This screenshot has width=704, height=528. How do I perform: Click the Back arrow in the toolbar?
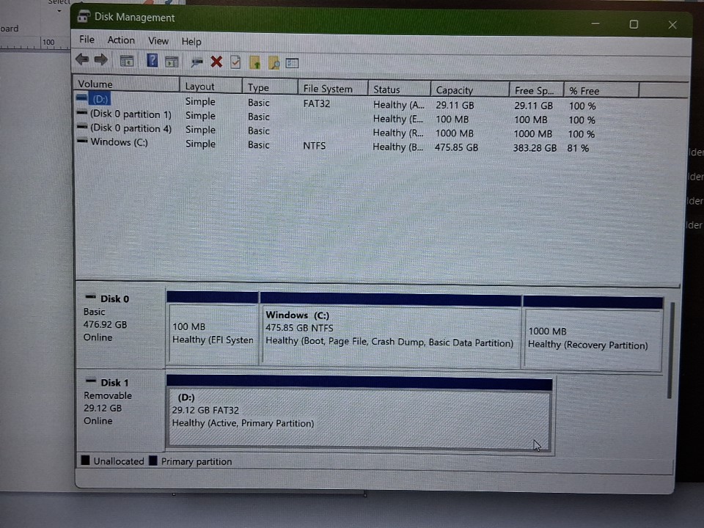[x=81, y=60]
